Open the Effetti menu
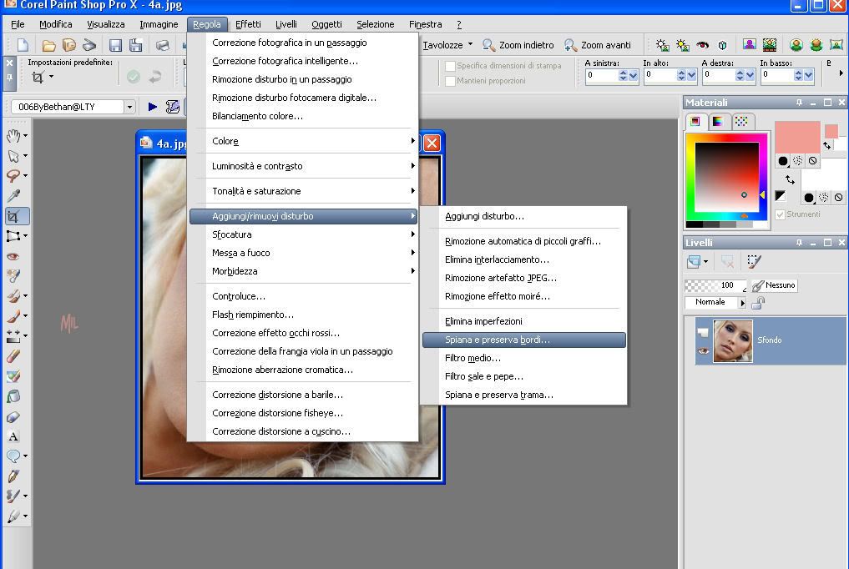This screenshot has height=569, width=849. pyautogui.click(x=248, y=24)
